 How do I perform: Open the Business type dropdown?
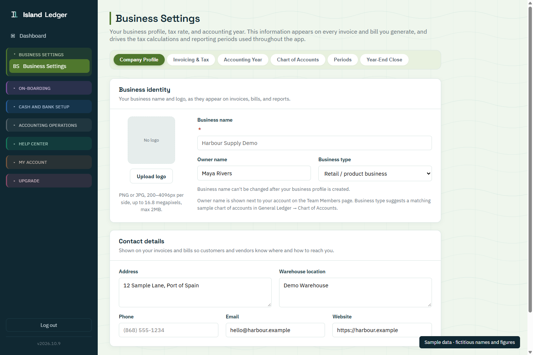tap(375, 173)
